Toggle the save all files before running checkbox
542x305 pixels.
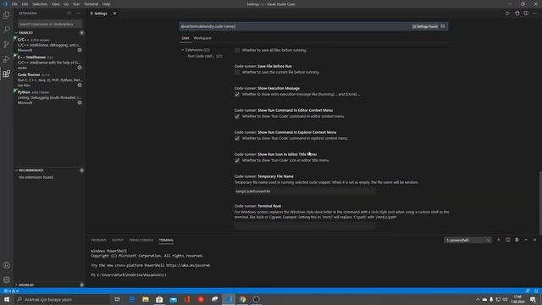pyautogui.click(x=237, y=51)
